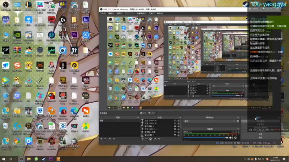Show hidden icons in the system tray
This screenshot has width=289, height=162.
pos(245,159)
